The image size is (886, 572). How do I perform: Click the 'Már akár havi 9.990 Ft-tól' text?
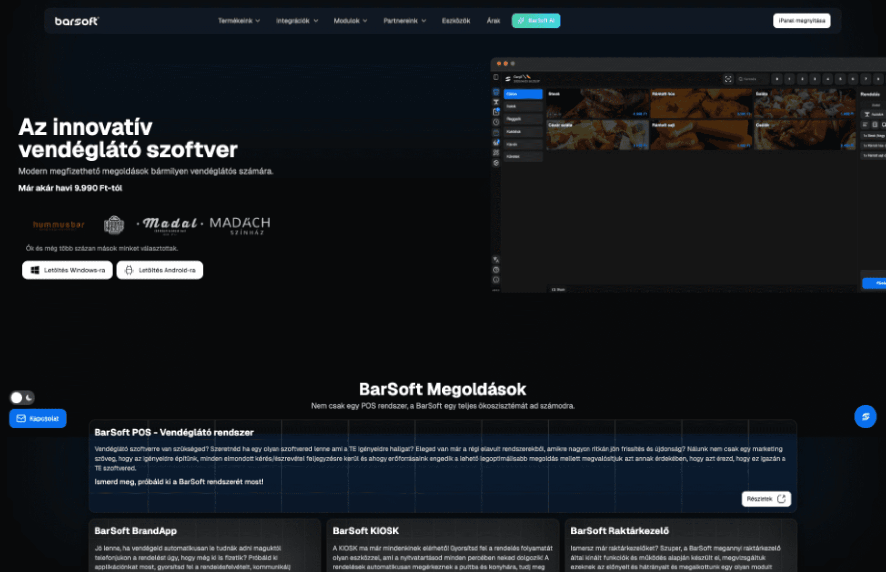click(x=70, y=188)
